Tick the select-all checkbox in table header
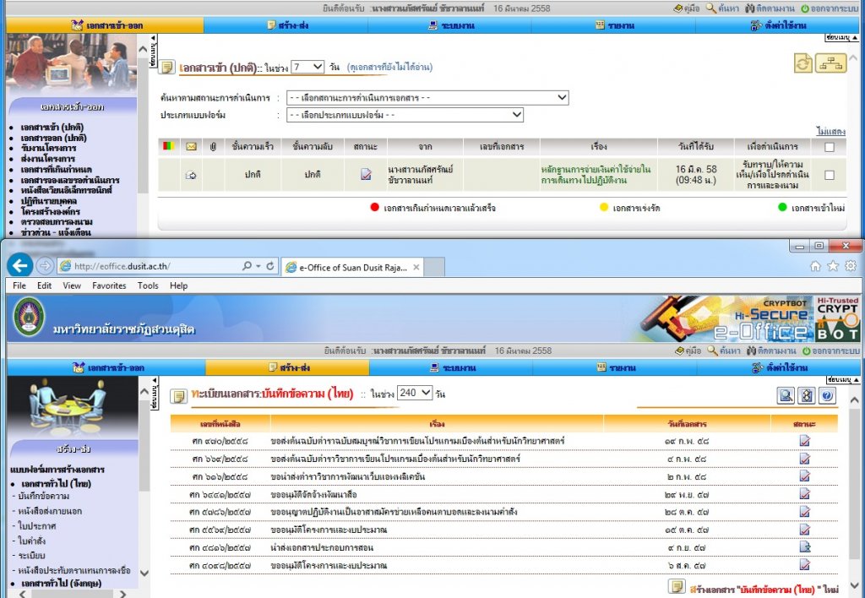Screen dimensions: 865x598 pos(829,147)
